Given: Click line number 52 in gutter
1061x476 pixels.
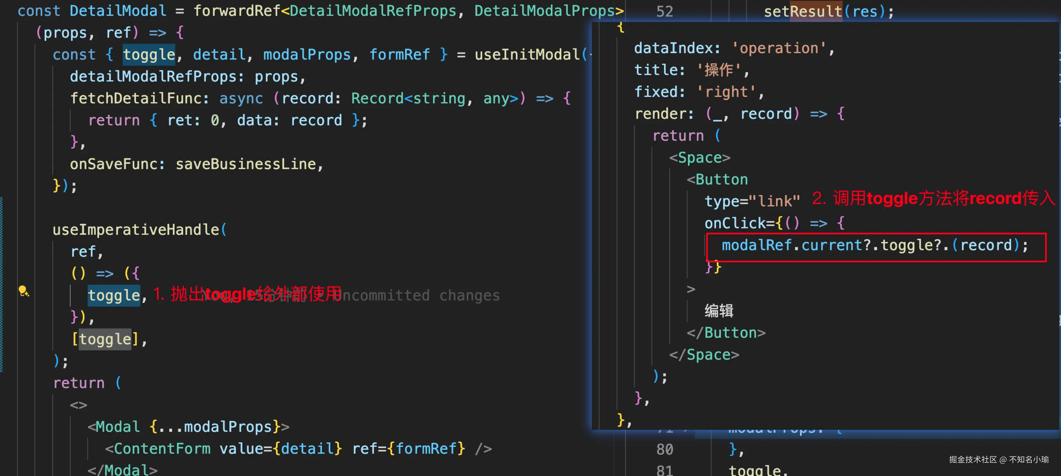Looking at the screenshot, I should click(664, 12).
